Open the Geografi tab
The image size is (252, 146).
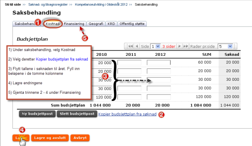96,24
